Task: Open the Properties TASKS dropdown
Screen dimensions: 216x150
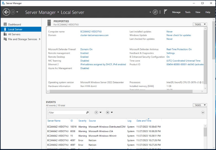Action: point(200,24)
